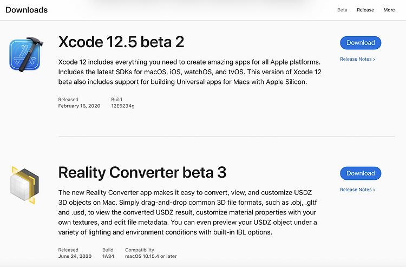The width and height of the screenshot is (406, 267).
Task: Open Xcode 12.5 beta 2 Release Notes
Action: [x=357, y=59]
